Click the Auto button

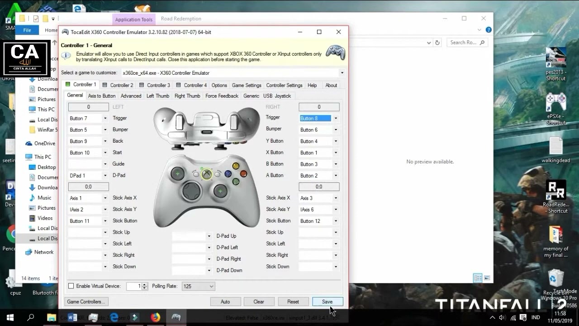point(225,302)
